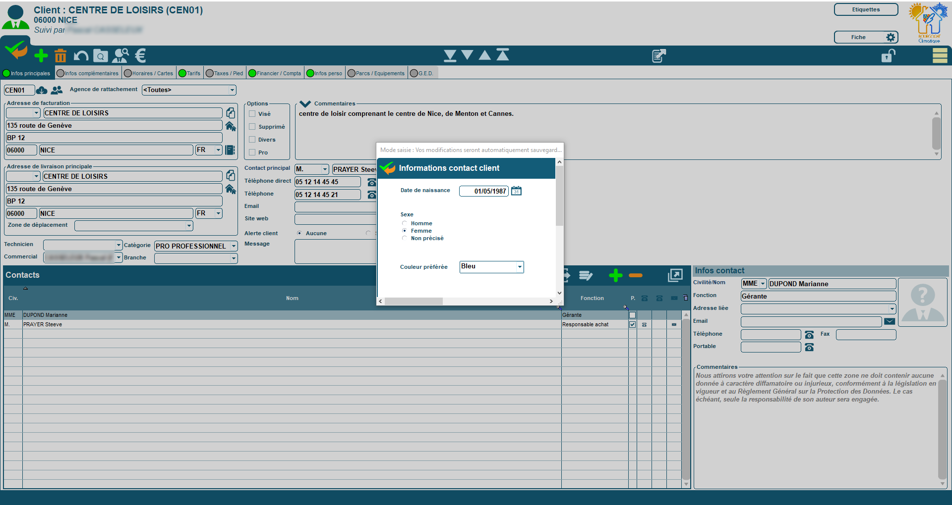Open the edit note icon in toolbar
The height and width of the screenshot is (505, 952).
[658, 55]
